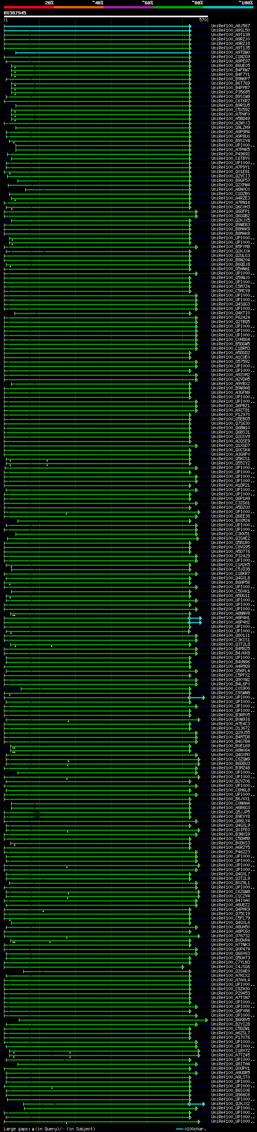Open hit UniRef100_A7PAF0
This screenshot has height=1132, width=257.
click(230, 114)
